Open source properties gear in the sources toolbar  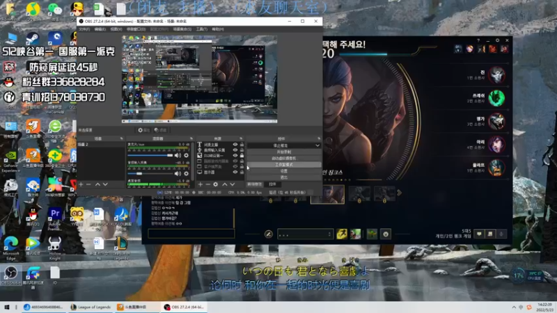pyautogui.click(x=216, y=184)
